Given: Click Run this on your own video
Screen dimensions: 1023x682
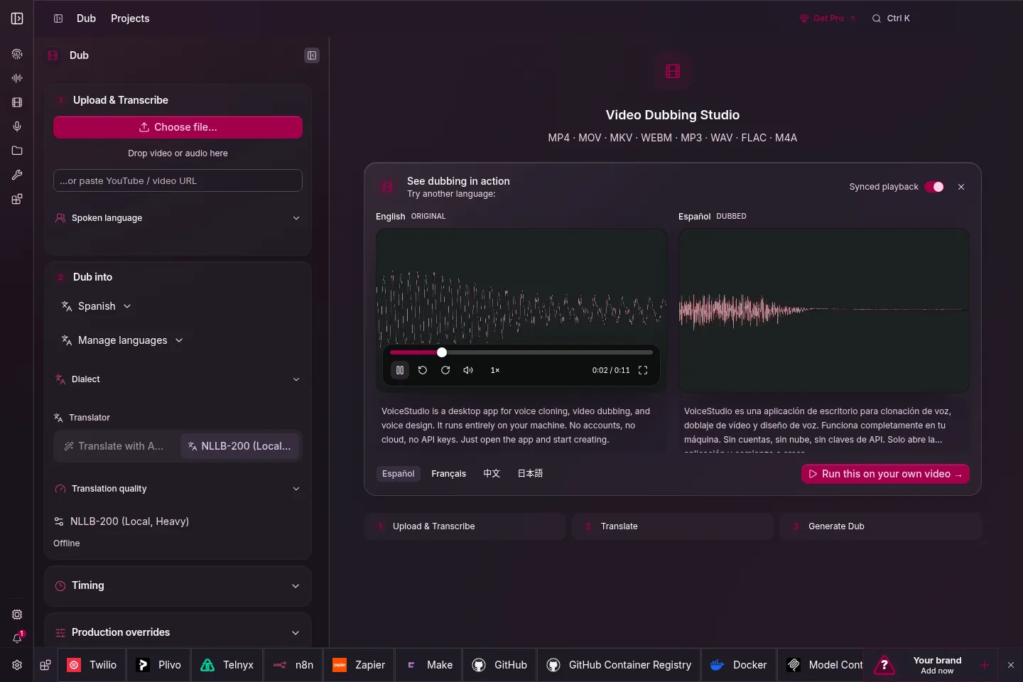Looking at the screenshot, I should tap(885, 474).
